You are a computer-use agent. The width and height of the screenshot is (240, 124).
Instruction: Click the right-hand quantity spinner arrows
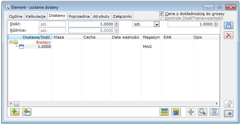pyautogui.click(x=216, y=24)
